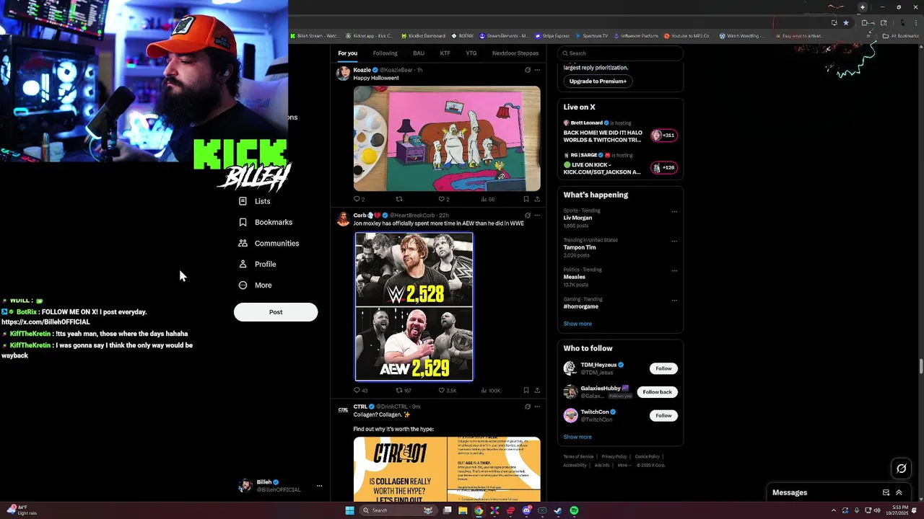
Task: Open more options on CTRL's post
Action: coord(537,407)
